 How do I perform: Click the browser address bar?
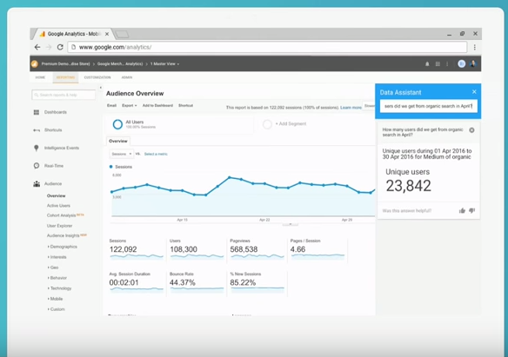pos(267,47)
